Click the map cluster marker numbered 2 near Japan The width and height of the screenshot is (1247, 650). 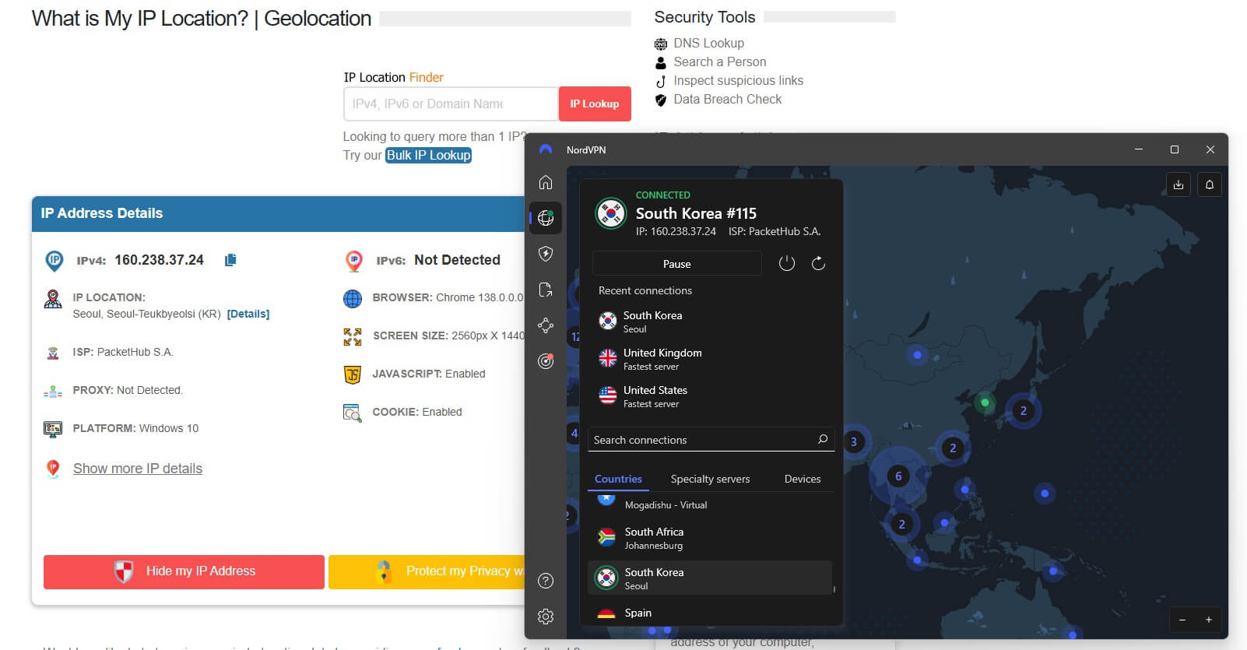1023,410
